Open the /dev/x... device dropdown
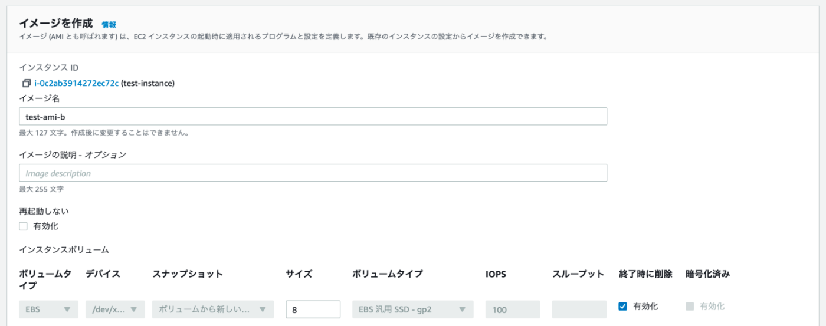This screenshot has width=826, height=326. point(115,309)
